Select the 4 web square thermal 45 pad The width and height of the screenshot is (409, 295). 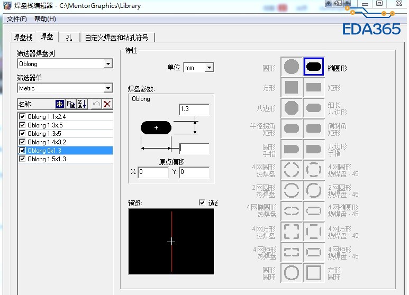(x=314, y=232)
